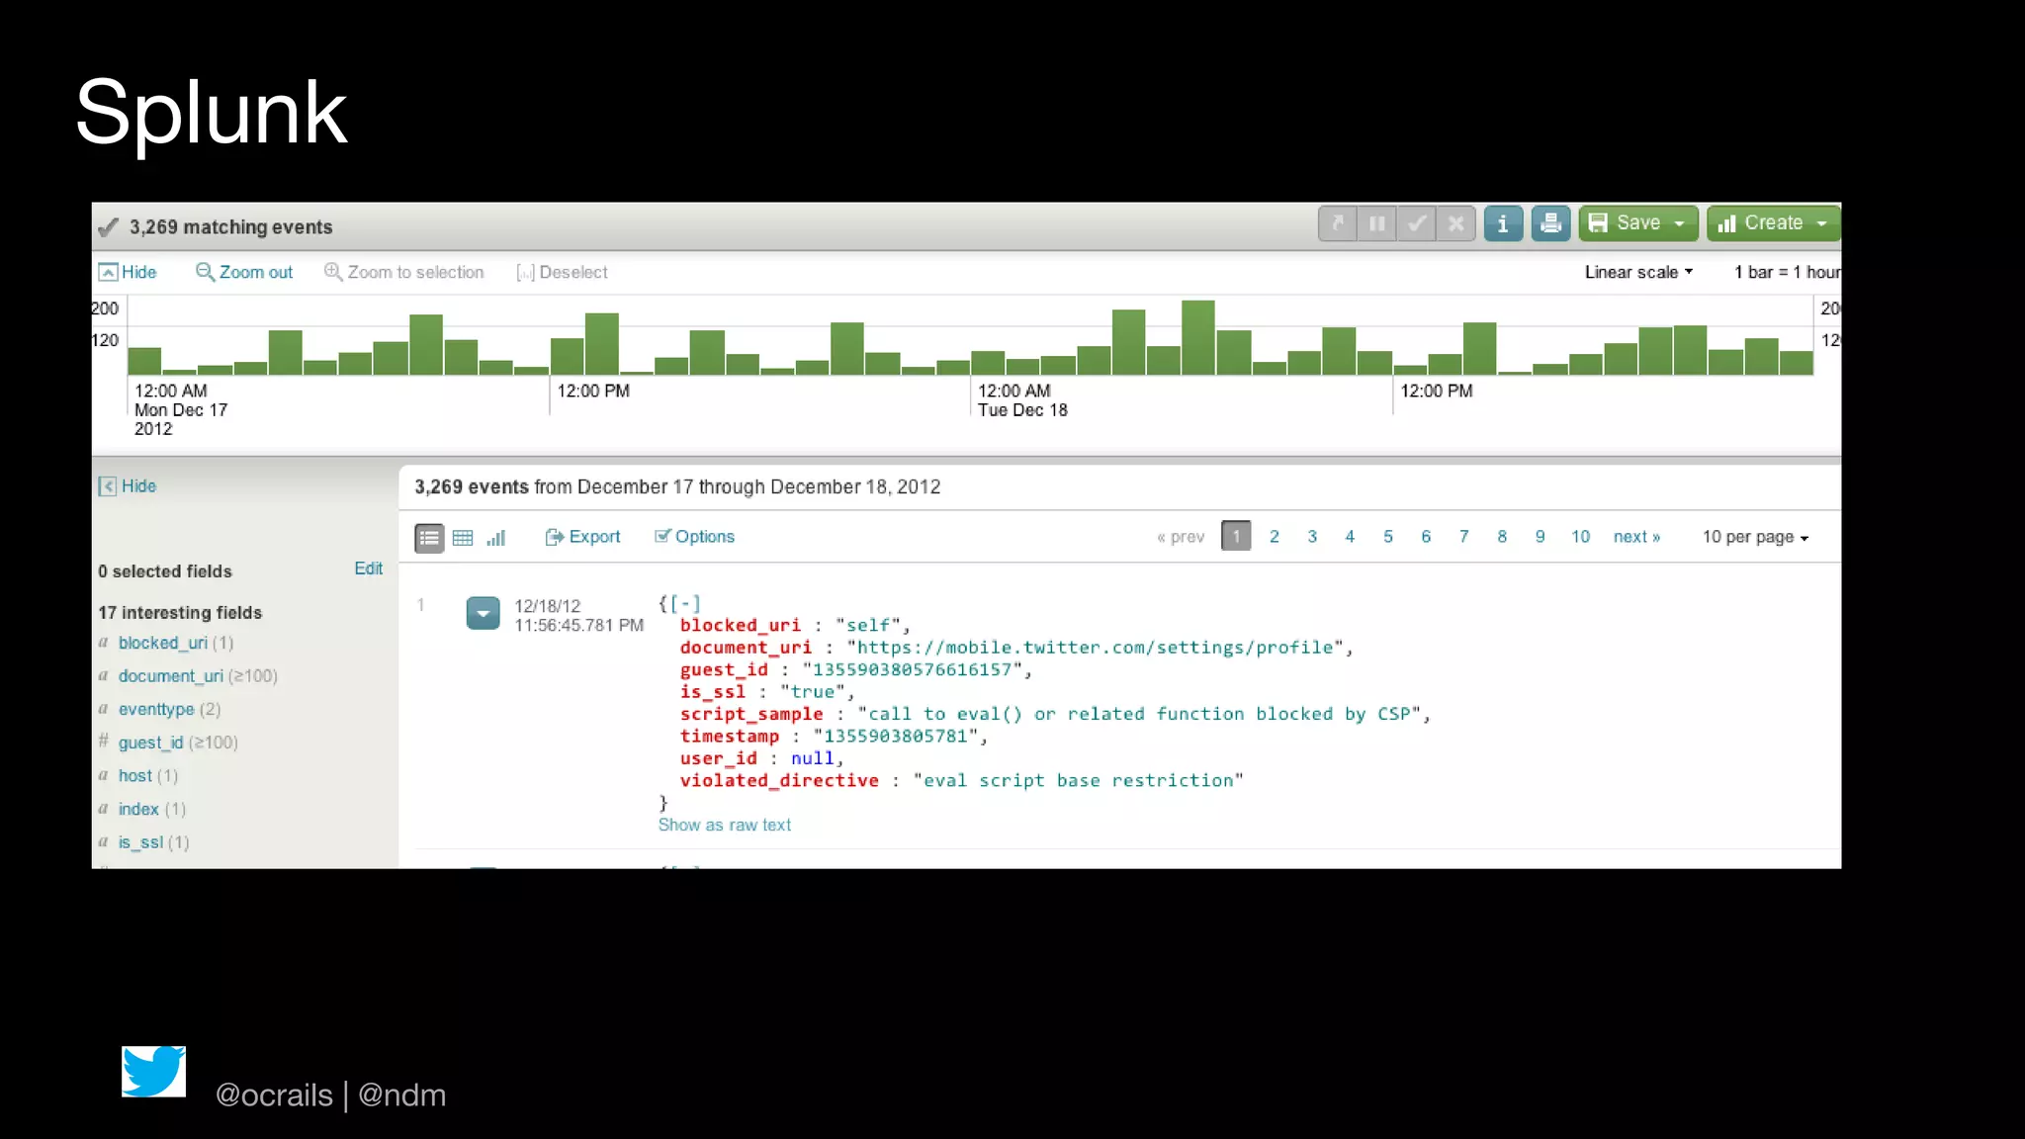Open event 1 actions dropdown arrow

pos(483,613)
